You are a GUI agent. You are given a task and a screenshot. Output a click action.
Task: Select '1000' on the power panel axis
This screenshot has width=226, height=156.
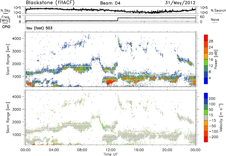click(x=16, y=76)
